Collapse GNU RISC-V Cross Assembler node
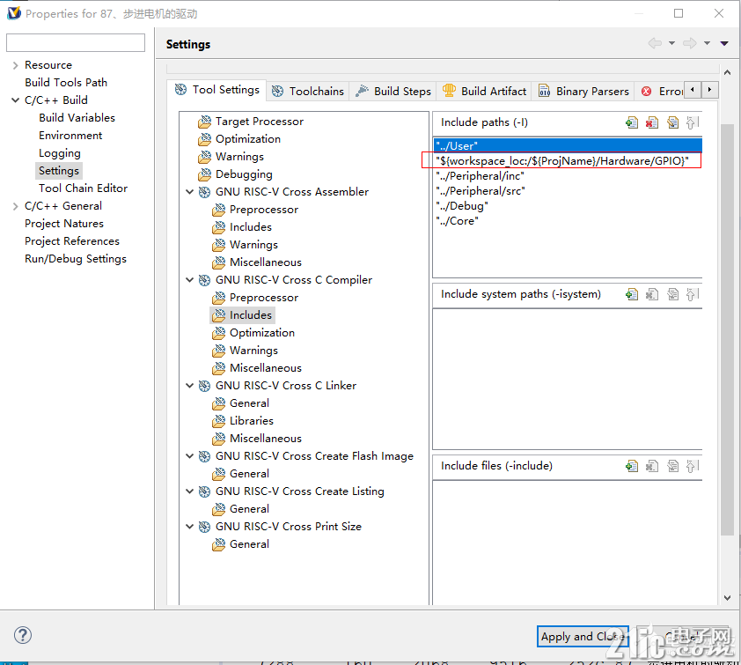This screenshot has height=665, width=741. [x=189, y=192]
